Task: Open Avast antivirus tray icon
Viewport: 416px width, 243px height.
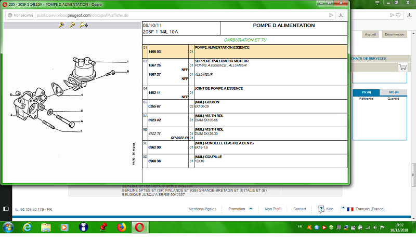Action: coord(309,227)
